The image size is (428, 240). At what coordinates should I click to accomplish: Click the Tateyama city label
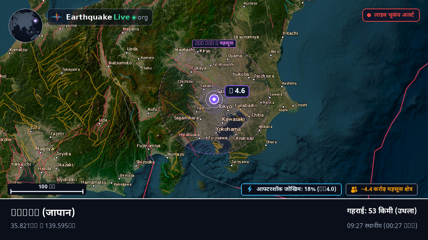tap(240, 162)
